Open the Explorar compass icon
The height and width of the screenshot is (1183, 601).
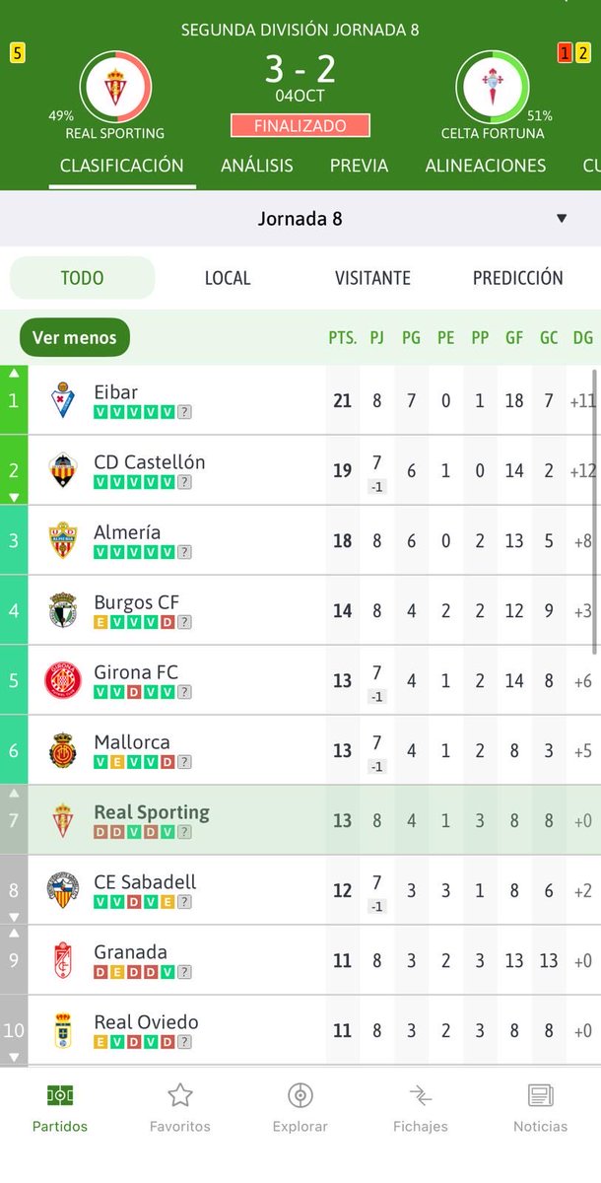[300, 1095]
